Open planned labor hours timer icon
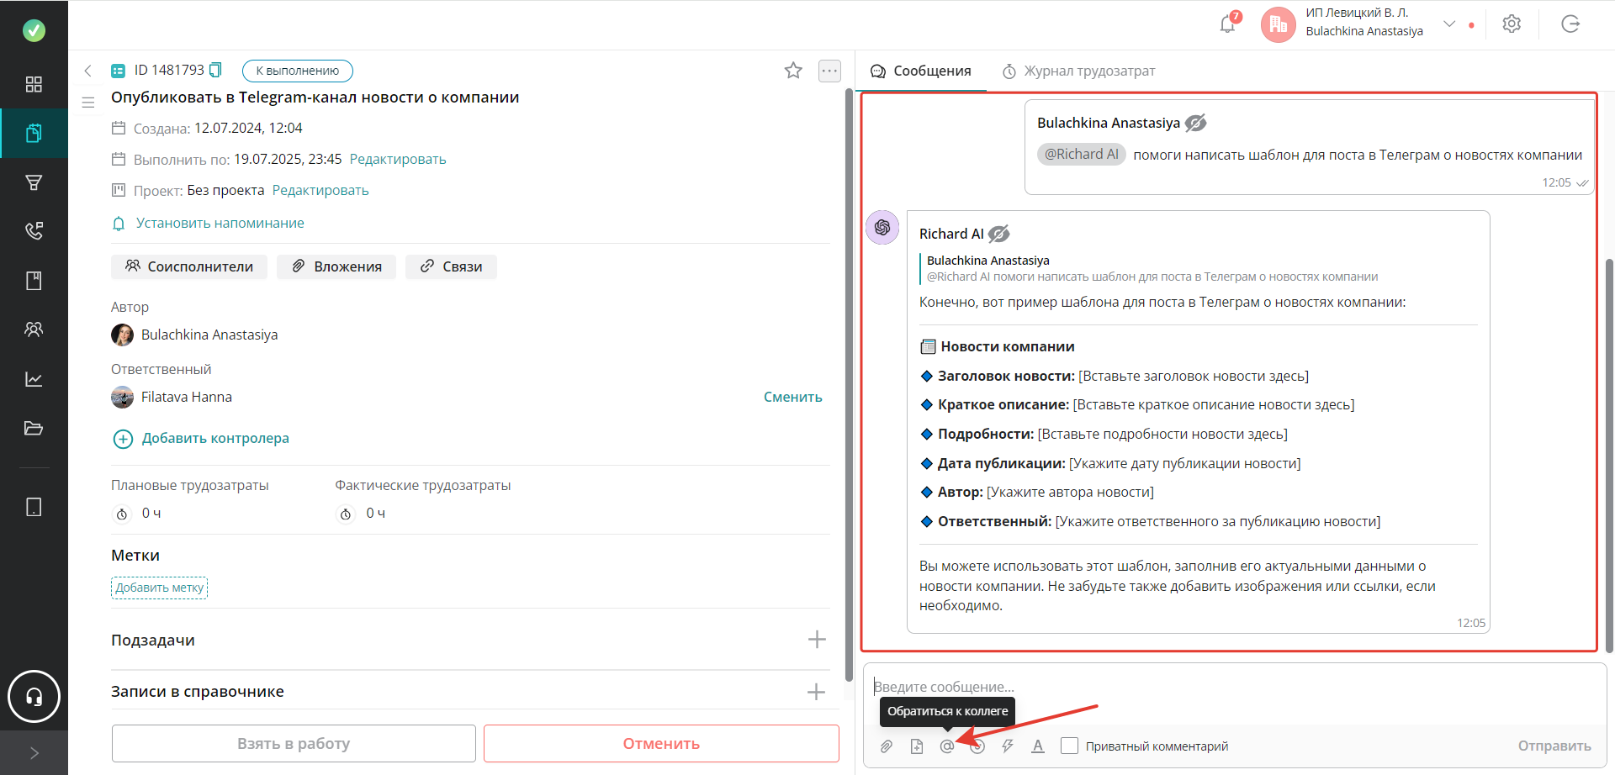 [122, 514]
